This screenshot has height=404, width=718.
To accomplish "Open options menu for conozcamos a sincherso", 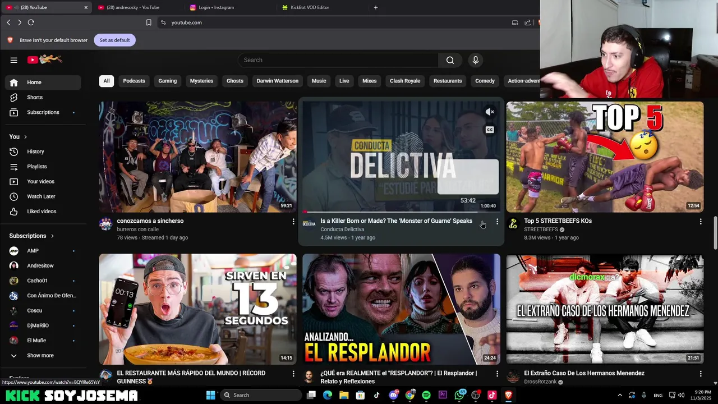I will pyautogui.click(x=293, y=222).
